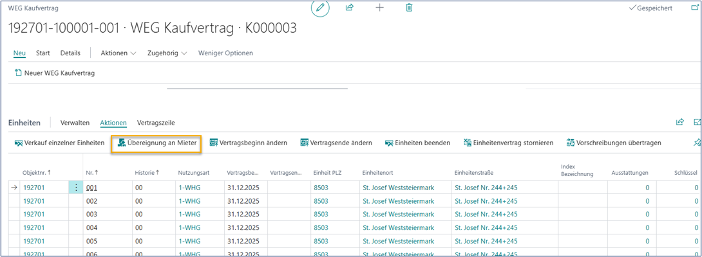Screen dimensions: 702x257
Task: Open Nutzungsart 1-WHG link in row 002
Action: (189, 201)
